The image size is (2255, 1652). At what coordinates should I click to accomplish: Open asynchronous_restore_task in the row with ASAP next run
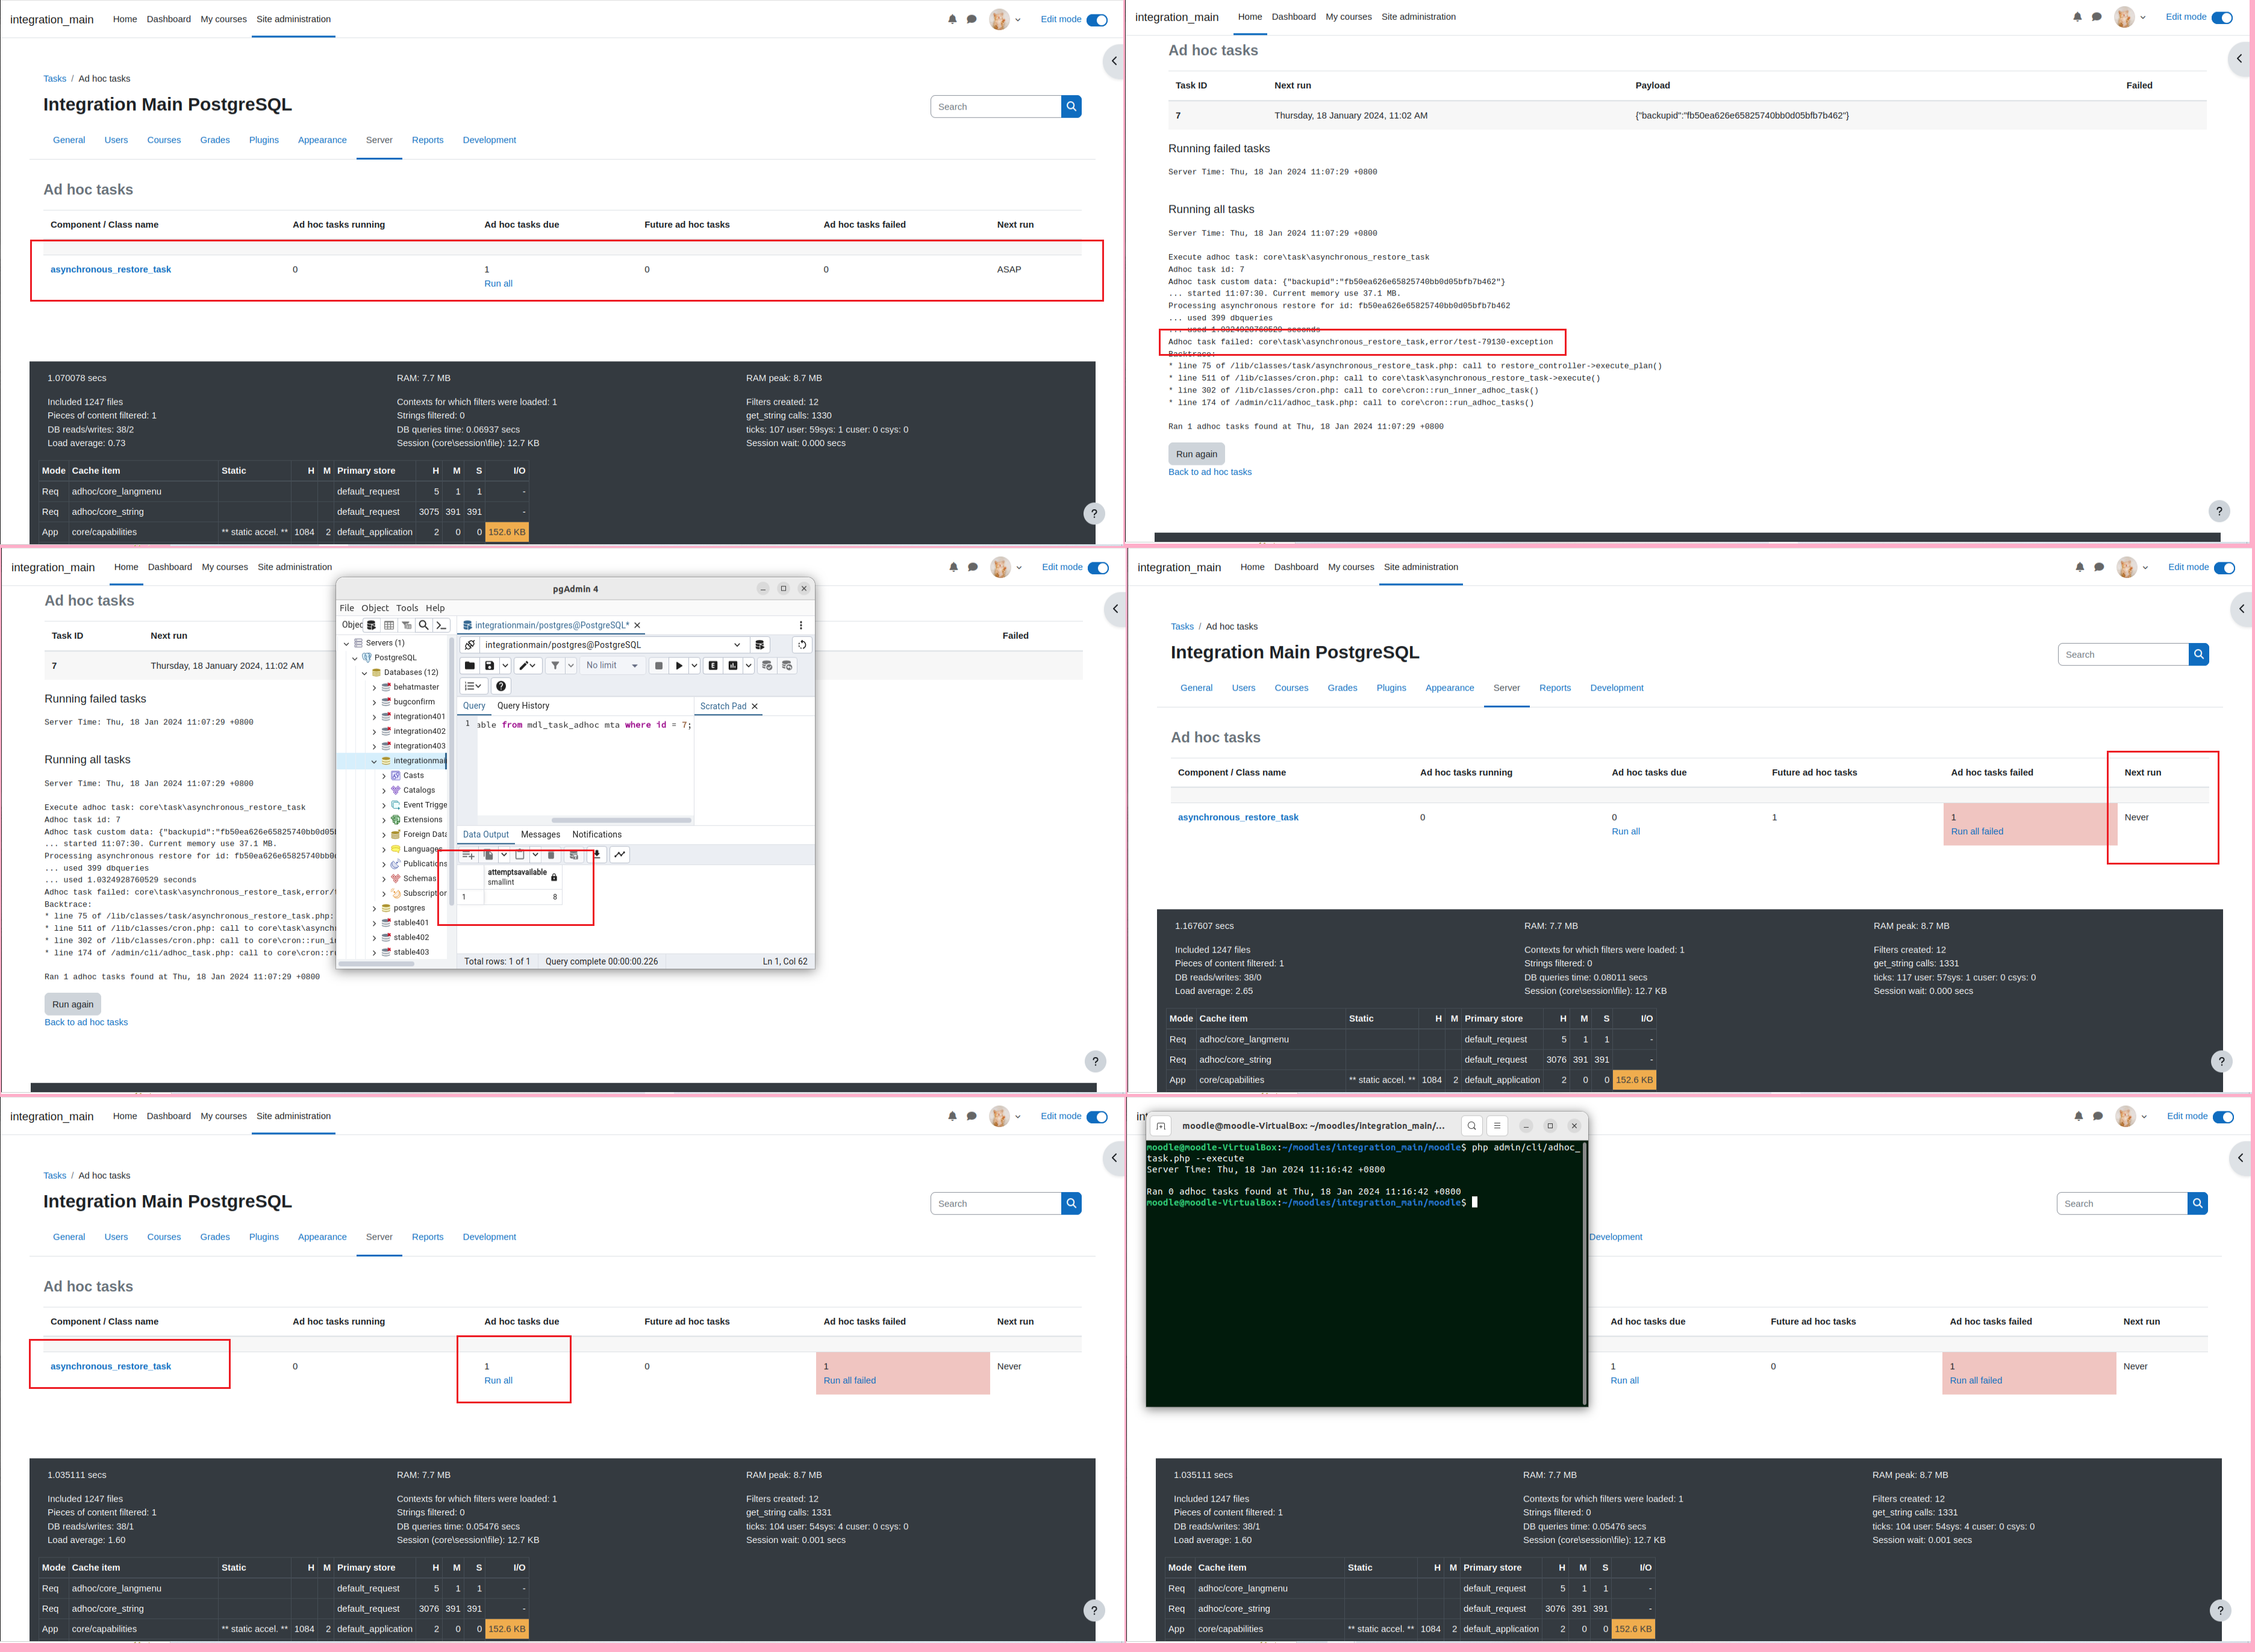pos(111,270)
